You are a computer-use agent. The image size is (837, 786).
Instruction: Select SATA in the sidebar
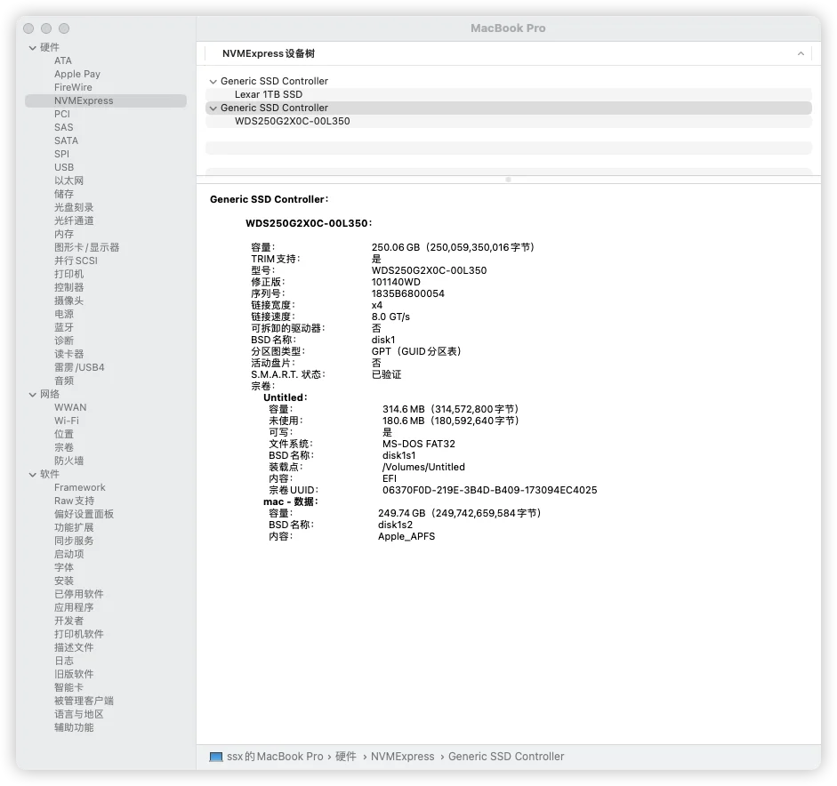pyautogui.click(x=66, y=140)
